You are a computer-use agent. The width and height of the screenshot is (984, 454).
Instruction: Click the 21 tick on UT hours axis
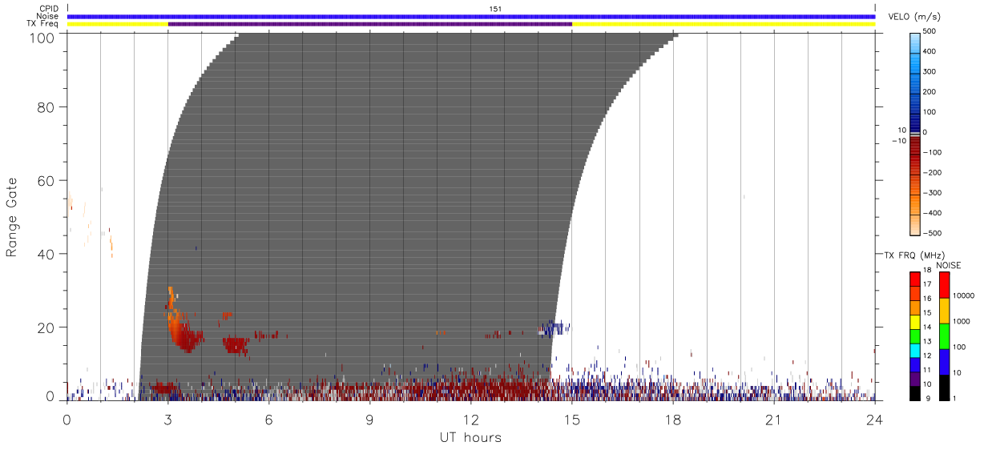coord(774,420)
